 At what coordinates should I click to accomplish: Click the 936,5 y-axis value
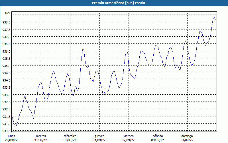coord(6,44)
